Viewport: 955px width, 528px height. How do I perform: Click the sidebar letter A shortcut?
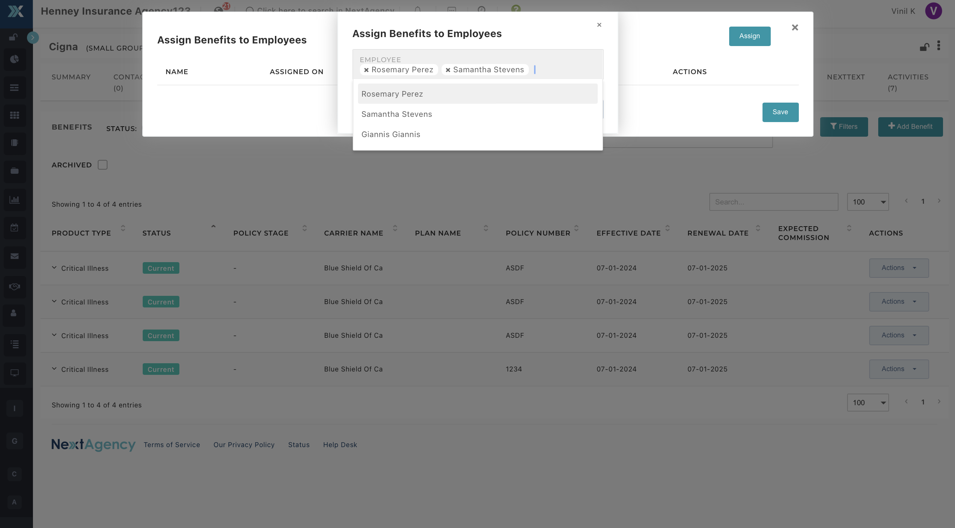coord(14,502)
